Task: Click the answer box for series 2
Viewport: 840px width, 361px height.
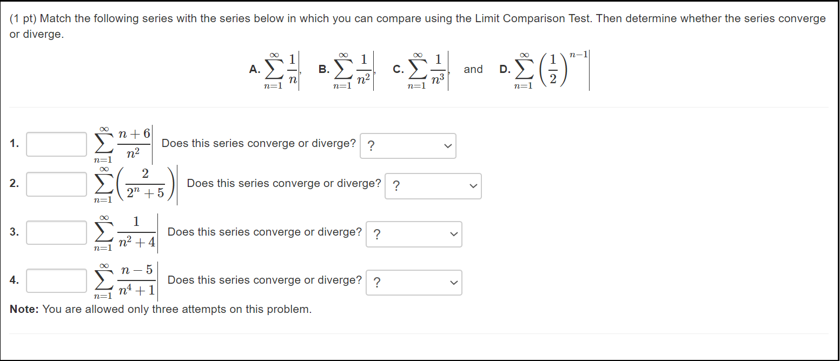Action: 56,184
